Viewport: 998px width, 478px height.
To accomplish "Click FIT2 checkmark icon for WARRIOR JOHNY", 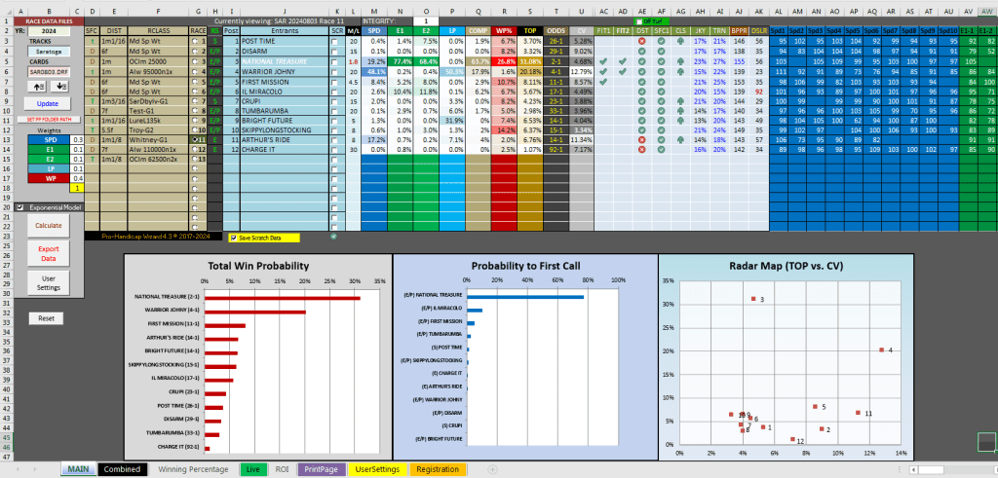I will click(x=623, y=70).
